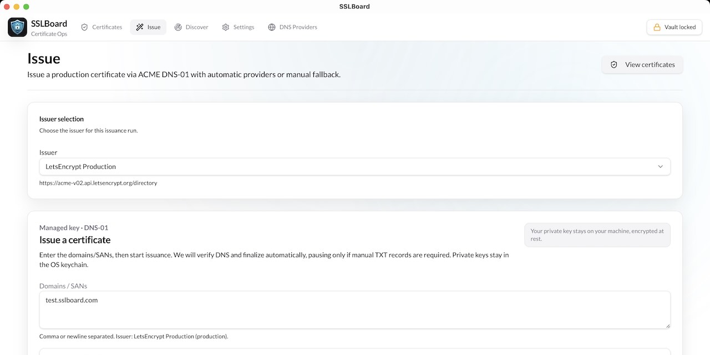Click the shield icon beside Certificates
The image size is (710, 355).
pyautogui.click(x=84, y=27)
